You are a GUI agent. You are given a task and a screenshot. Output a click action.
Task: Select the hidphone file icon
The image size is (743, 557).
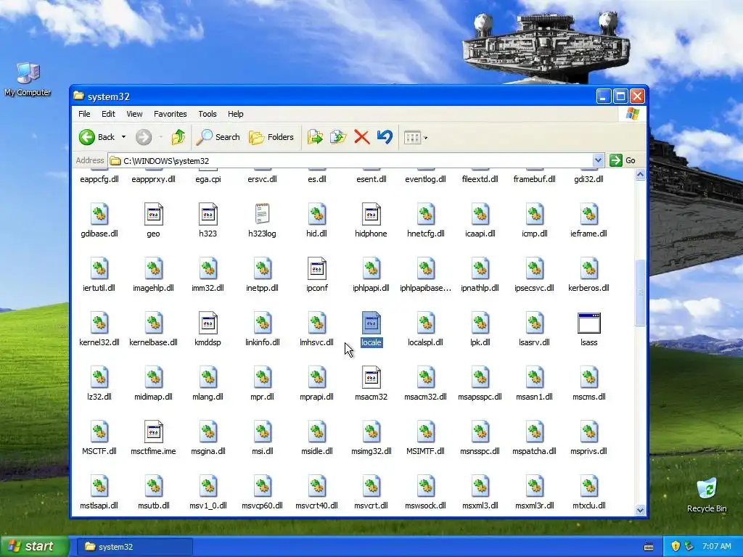[371, 215]
